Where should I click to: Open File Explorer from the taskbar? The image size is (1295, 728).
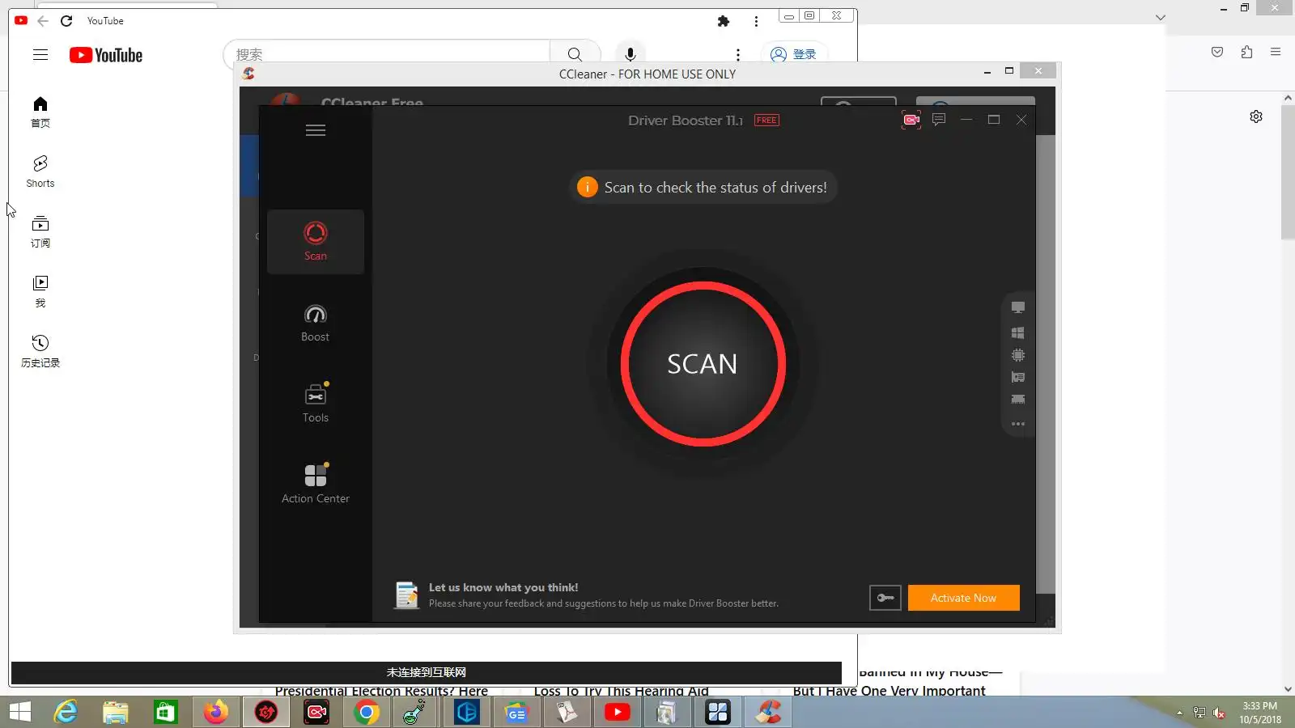click(116, 712)
